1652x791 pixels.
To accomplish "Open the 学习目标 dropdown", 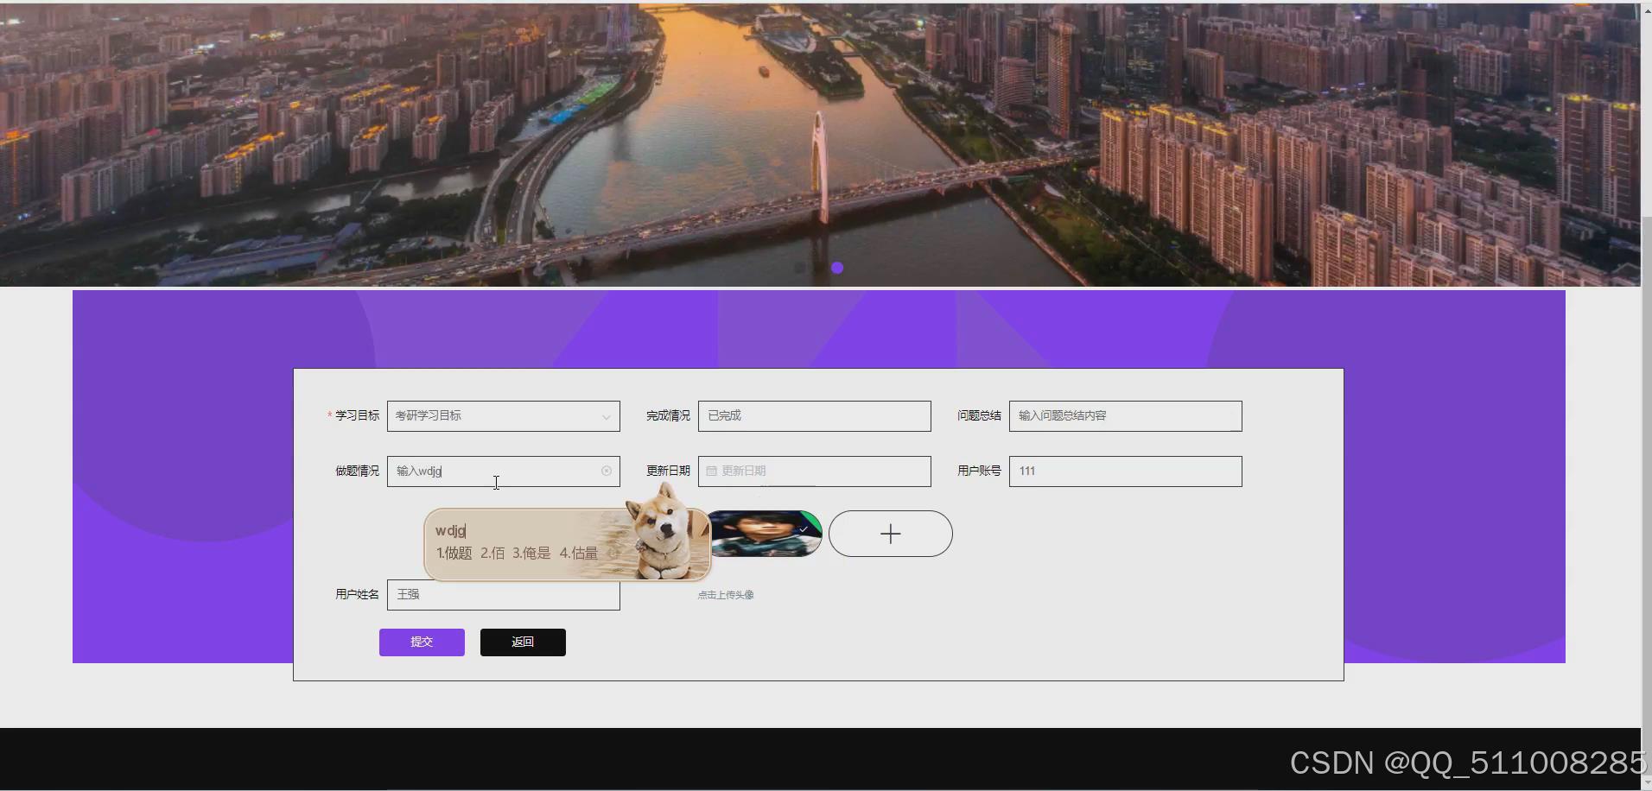I will (x=503, y=416).
